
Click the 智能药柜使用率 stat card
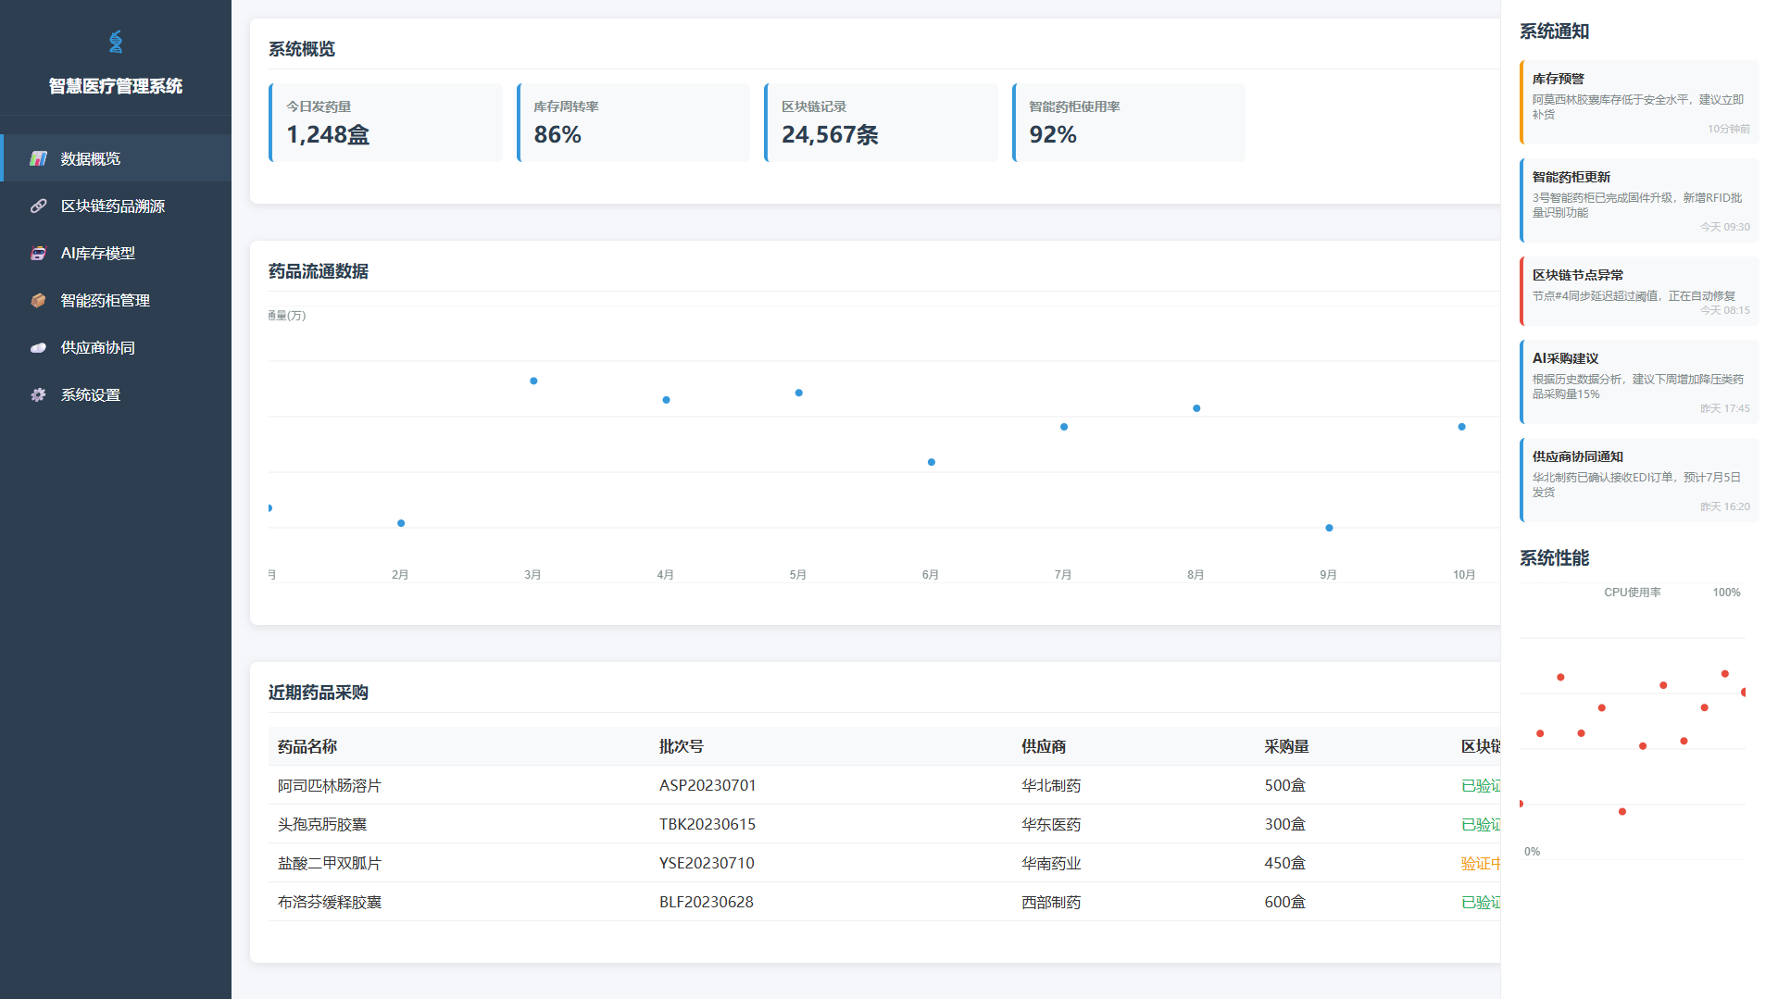[1128, 122]
